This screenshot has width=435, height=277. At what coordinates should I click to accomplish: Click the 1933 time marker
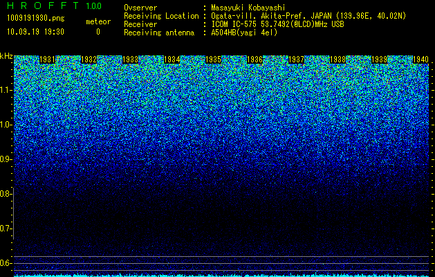coord(131,60)
